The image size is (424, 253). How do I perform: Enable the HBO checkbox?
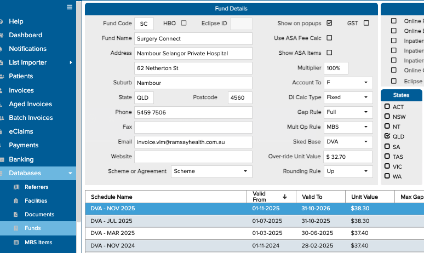(184, 23)
